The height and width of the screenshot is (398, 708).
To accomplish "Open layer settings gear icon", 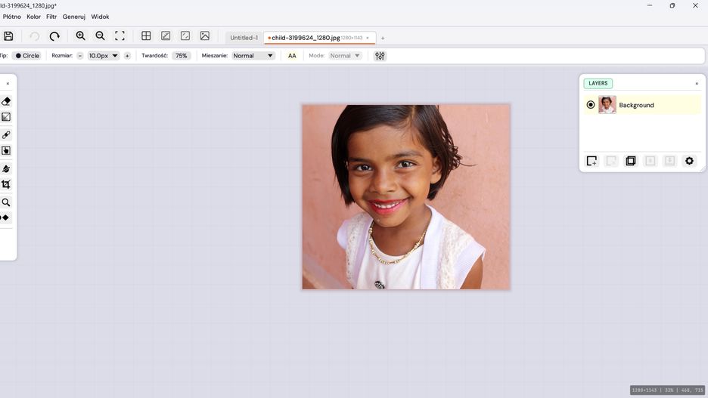I will [689, 161].
